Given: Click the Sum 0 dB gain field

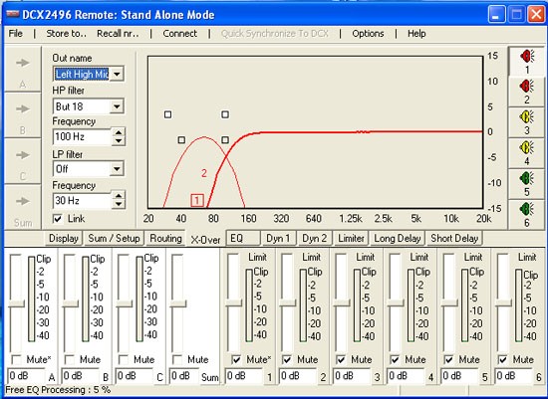Looking at the screenshot, I should pyautogui.click(x=184, y=376).
